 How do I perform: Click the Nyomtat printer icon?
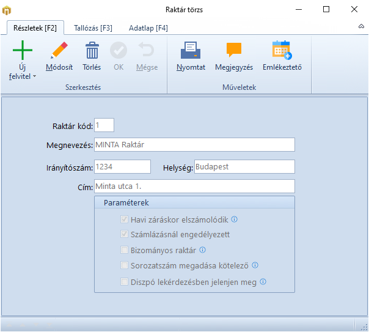[191, 50]
